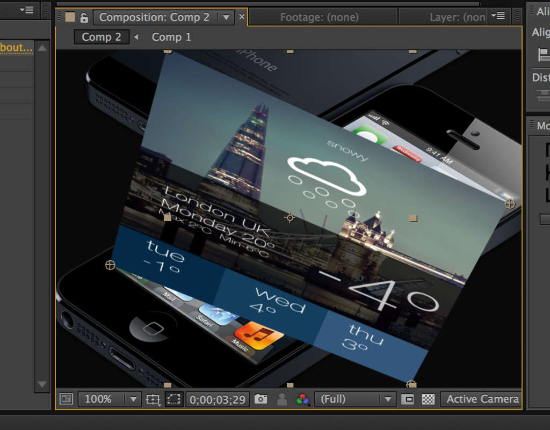Image resolution: width=550 pixels, height=430 pixels.
Task: Toggle the transparency grid checkerboard
Action: pos(428,399)
